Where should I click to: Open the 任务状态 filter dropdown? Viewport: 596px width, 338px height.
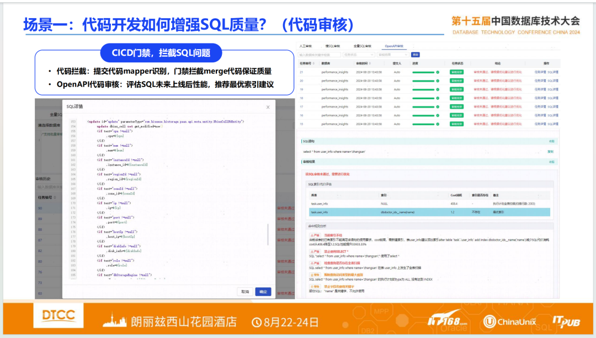click(x=359, y=55)
